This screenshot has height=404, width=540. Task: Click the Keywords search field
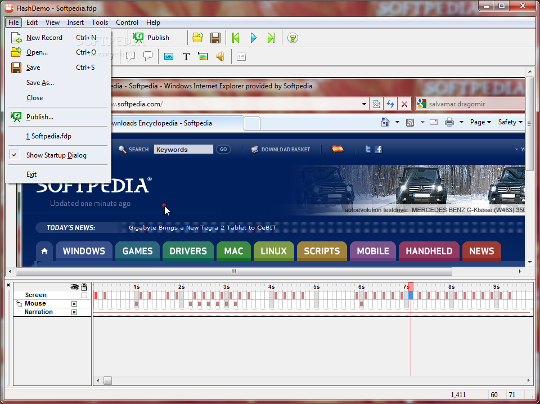pyautogui.click(x=183, y=150)
